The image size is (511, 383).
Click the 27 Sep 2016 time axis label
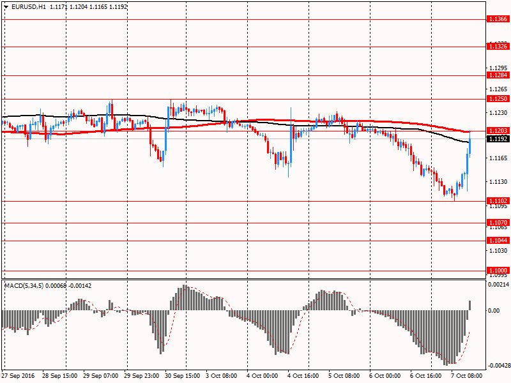point(18,376)
